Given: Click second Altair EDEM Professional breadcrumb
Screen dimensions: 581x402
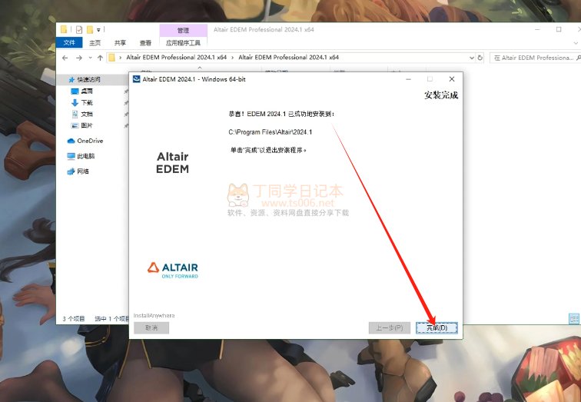Looking at the screenshot, I should [288, 58].
